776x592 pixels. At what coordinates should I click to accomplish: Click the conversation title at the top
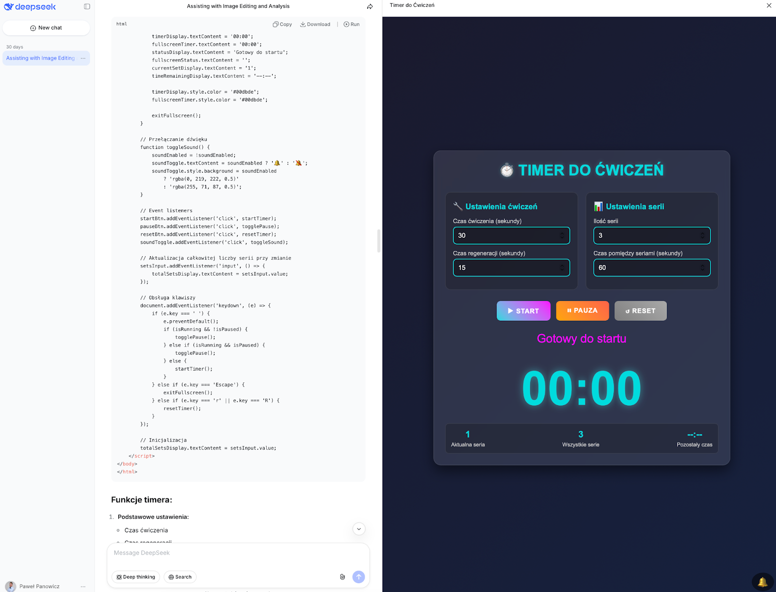pos(238,6)
